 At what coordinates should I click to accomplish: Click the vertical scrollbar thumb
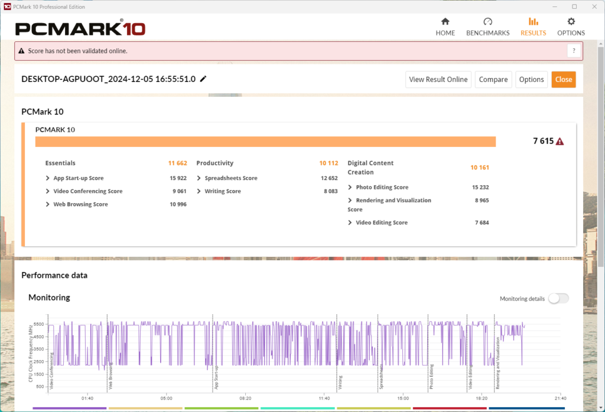pyautogui.click(x=601, y=156)
